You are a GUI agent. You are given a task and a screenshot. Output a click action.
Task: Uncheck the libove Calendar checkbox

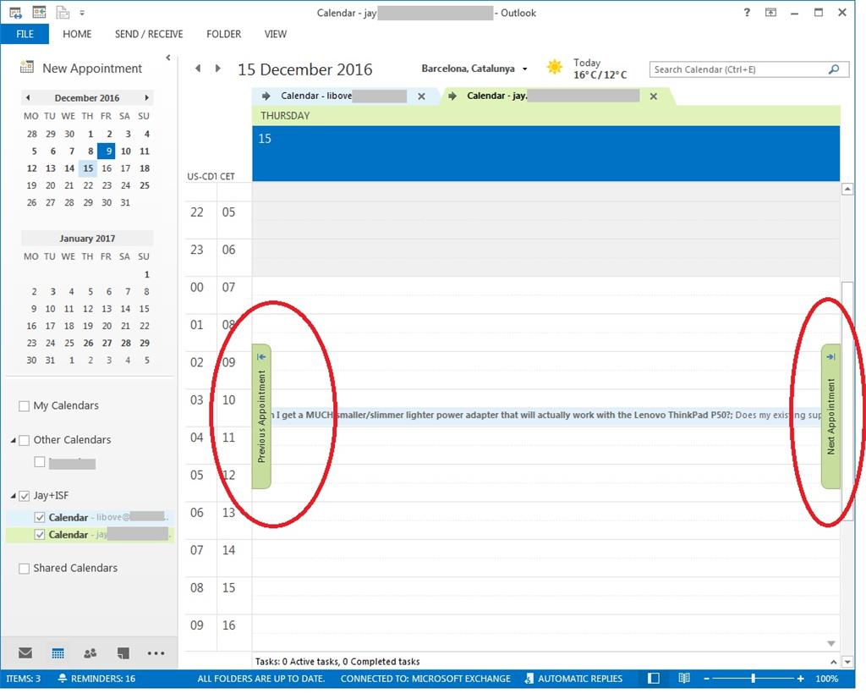click(40, 518)
